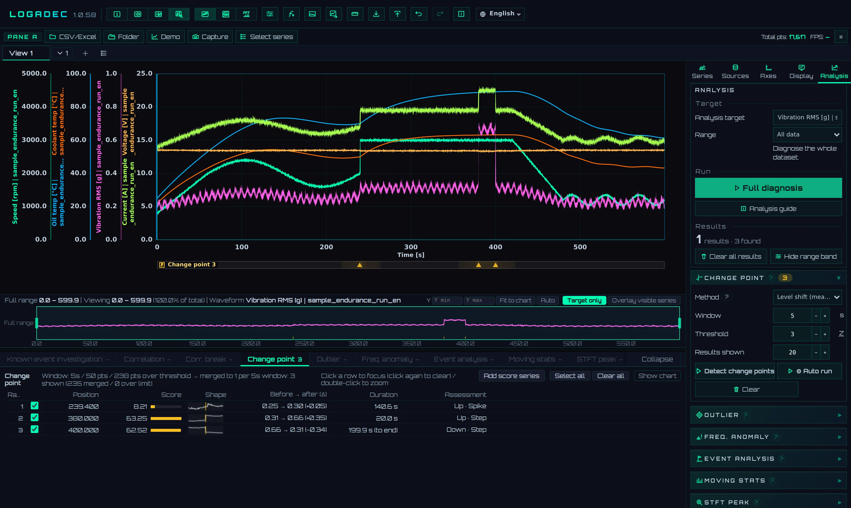Screen dimensions: 851x508
Task: Click the undo arrow icon
Action: click(x=418, y=14)
